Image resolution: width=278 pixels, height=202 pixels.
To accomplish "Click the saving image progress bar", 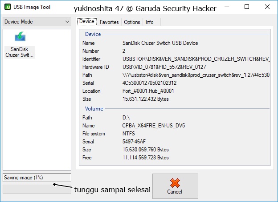I will 37,189.
